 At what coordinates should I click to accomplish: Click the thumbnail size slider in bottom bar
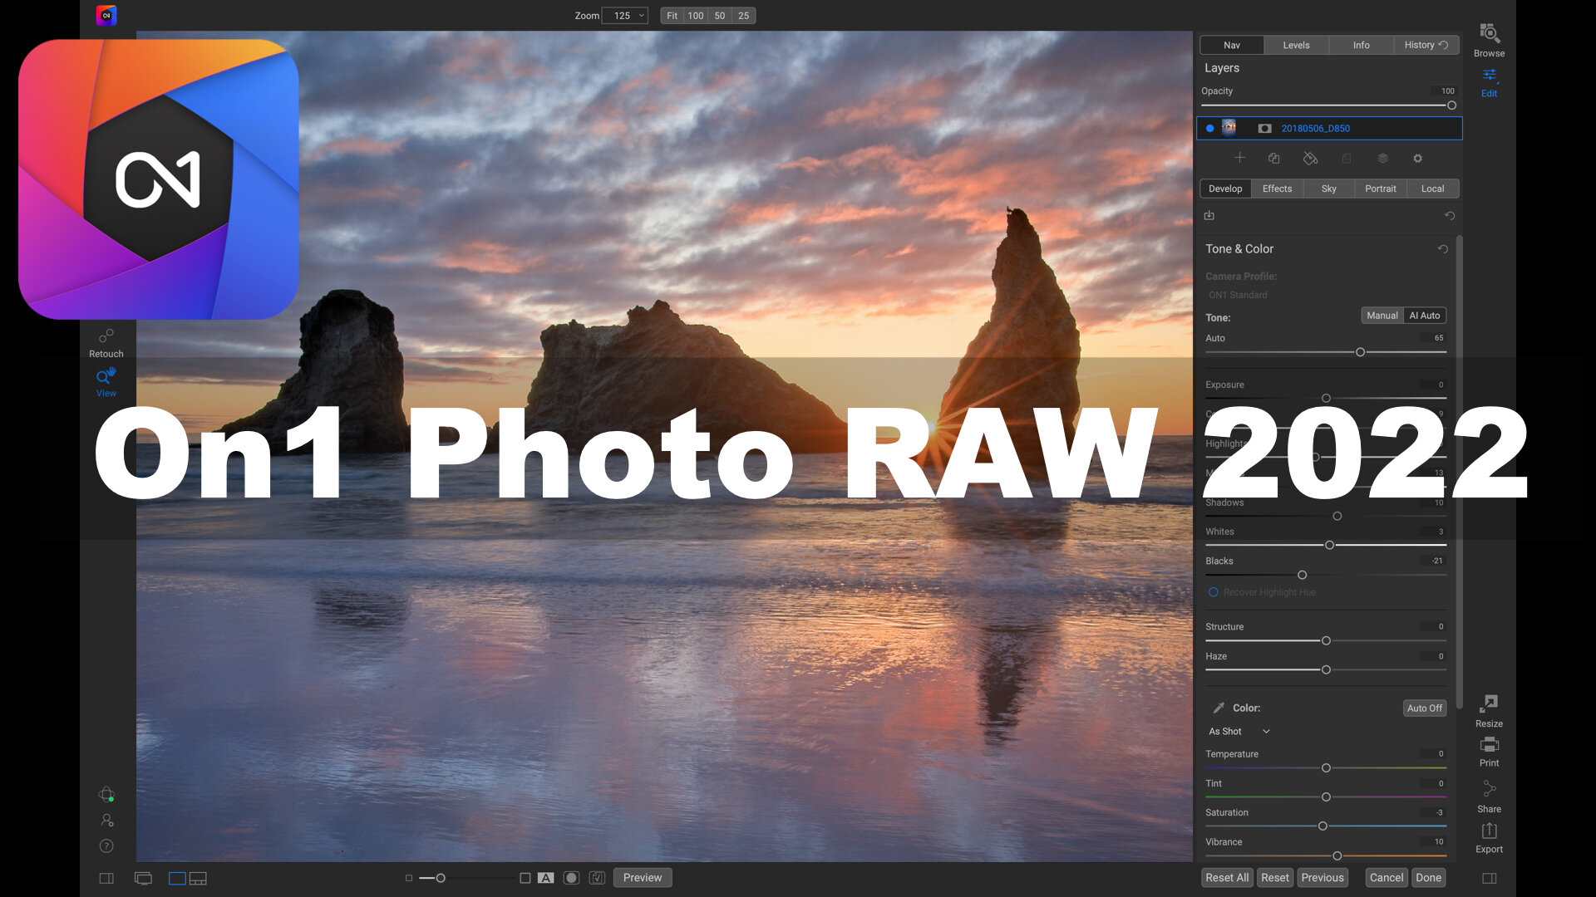[x=469, y=878]
